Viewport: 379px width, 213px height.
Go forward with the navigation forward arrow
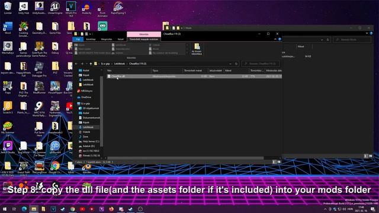tap(82, 64)
